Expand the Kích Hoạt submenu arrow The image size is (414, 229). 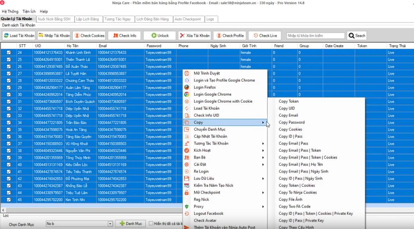263,150
